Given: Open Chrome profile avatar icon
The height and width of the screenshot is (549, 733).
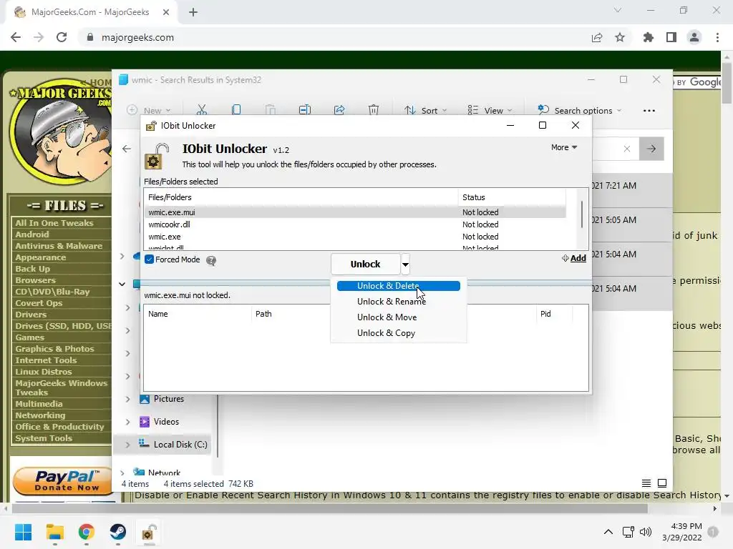Looking at the screenshot, I should tap(694, 37).
